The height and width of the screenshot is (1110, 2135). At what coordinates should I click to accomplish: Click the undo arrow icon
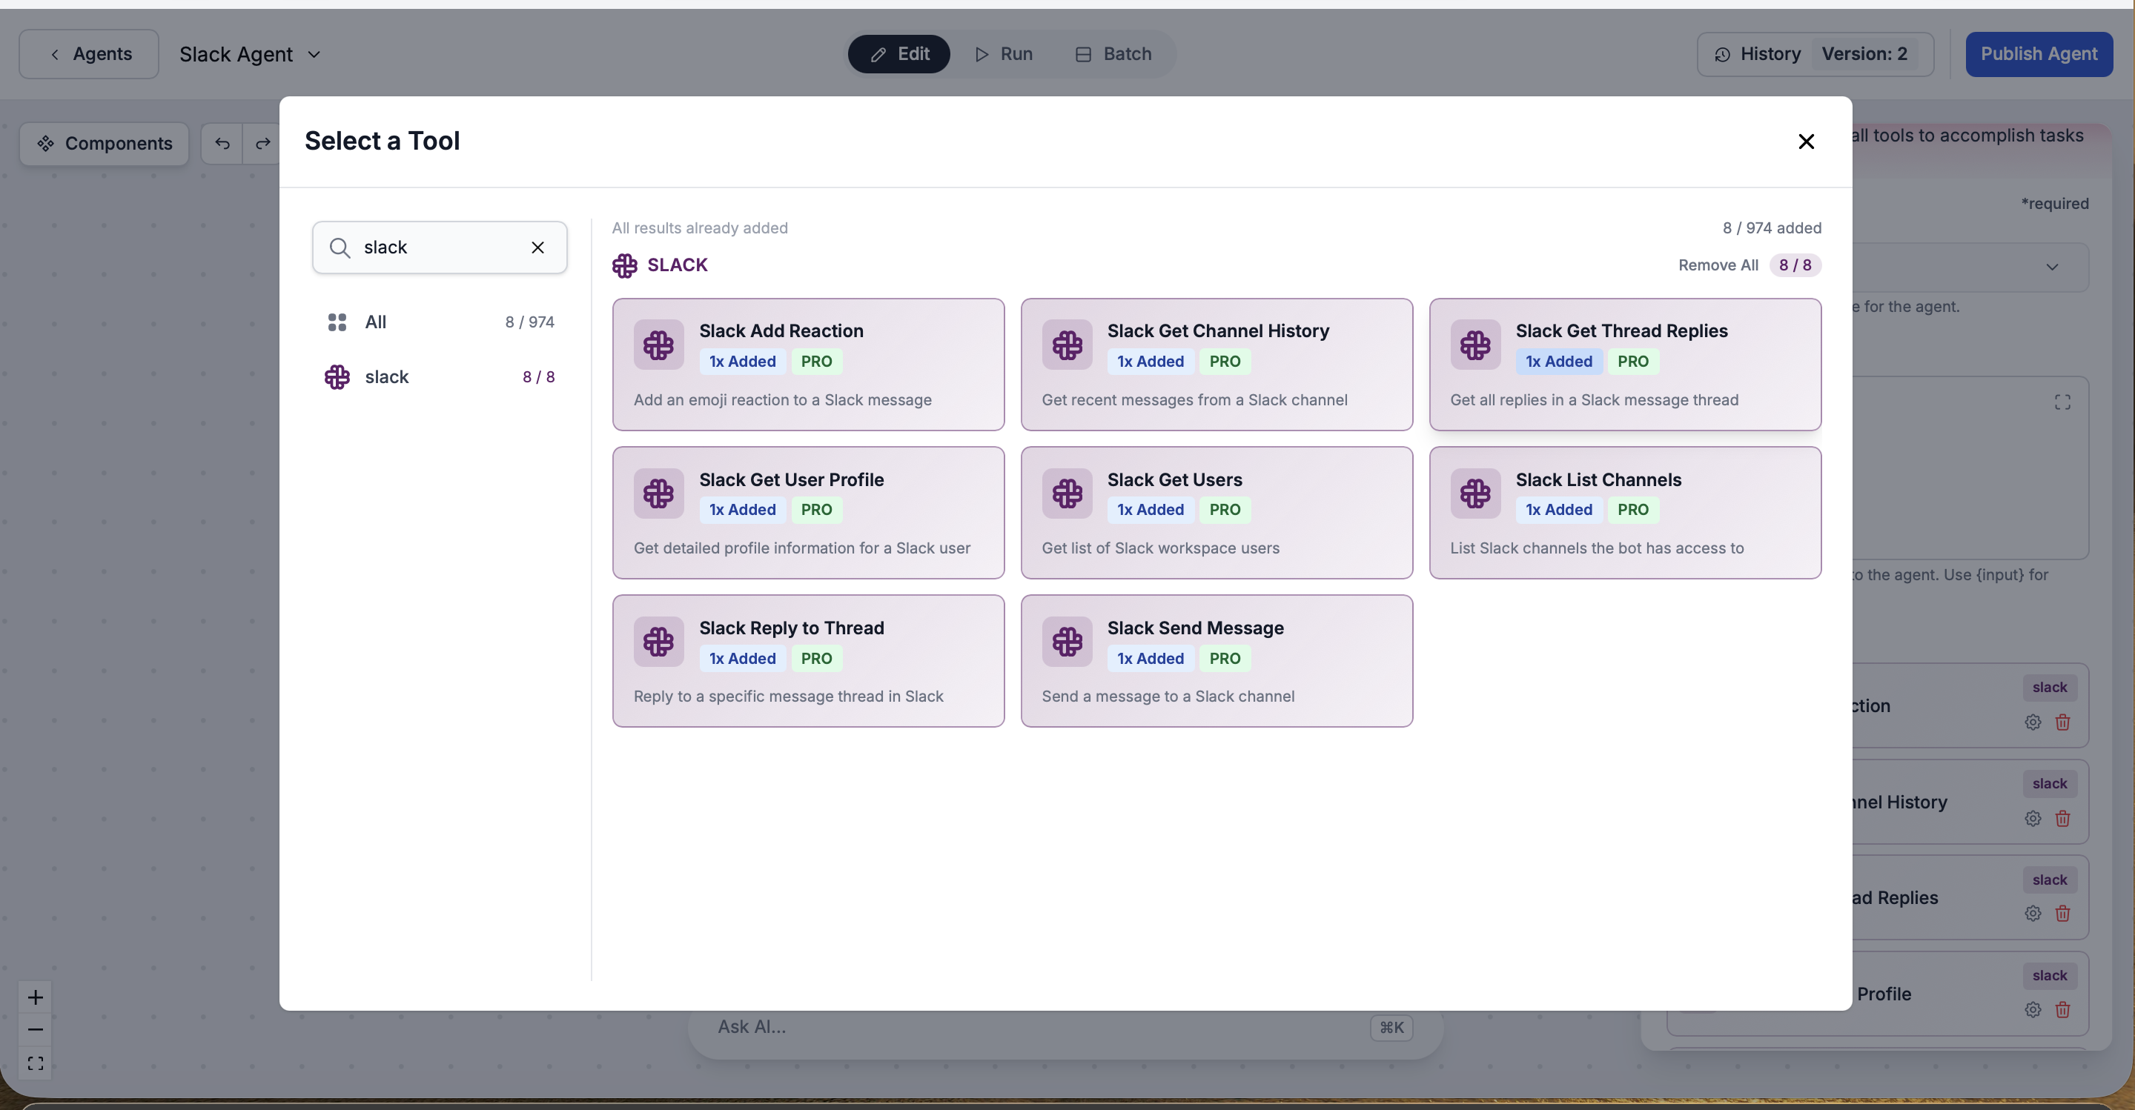tap(222, 143)
